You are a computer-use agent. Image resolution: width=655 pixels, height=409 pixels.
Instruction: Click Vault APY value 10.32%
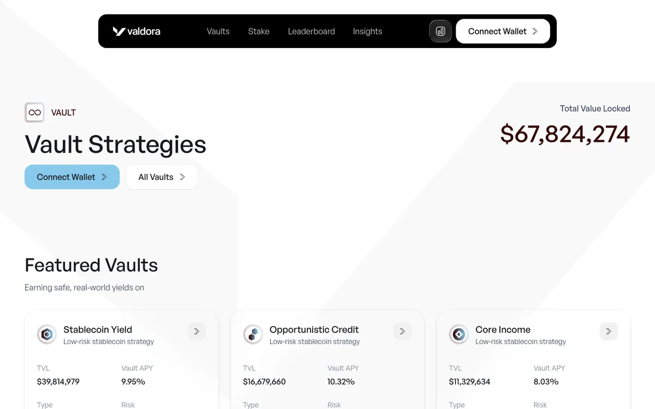coord(341,382)
